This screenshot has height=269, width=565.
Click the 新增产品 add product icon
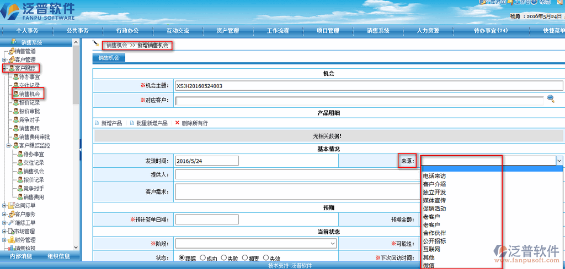coord(97,123)
